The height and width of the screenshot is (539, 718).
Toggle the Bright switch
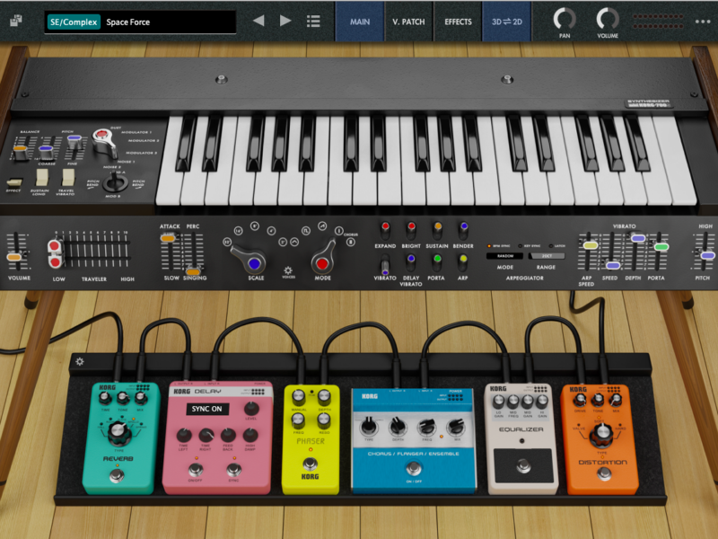click(x=411, y=229)
